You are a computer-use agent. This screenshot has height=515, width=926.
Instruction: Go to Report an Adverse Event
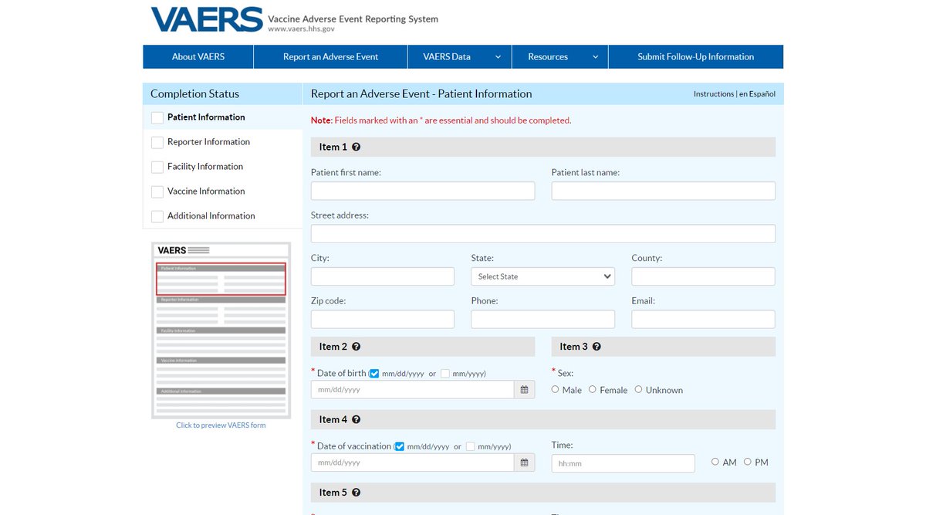tap(331, 56)
